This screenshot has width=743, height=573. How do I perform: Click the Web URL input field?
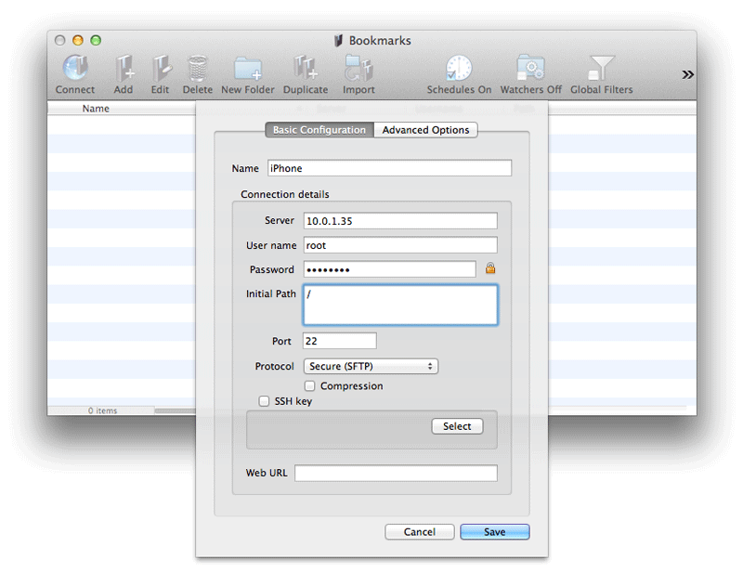tap(396, 473)
